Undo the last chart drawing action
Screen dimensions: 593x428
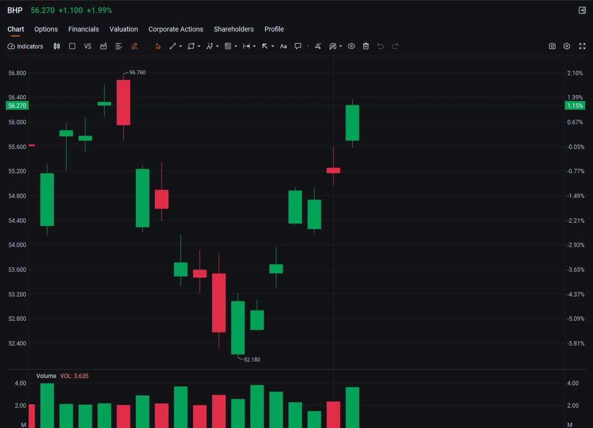click(380, 46)
